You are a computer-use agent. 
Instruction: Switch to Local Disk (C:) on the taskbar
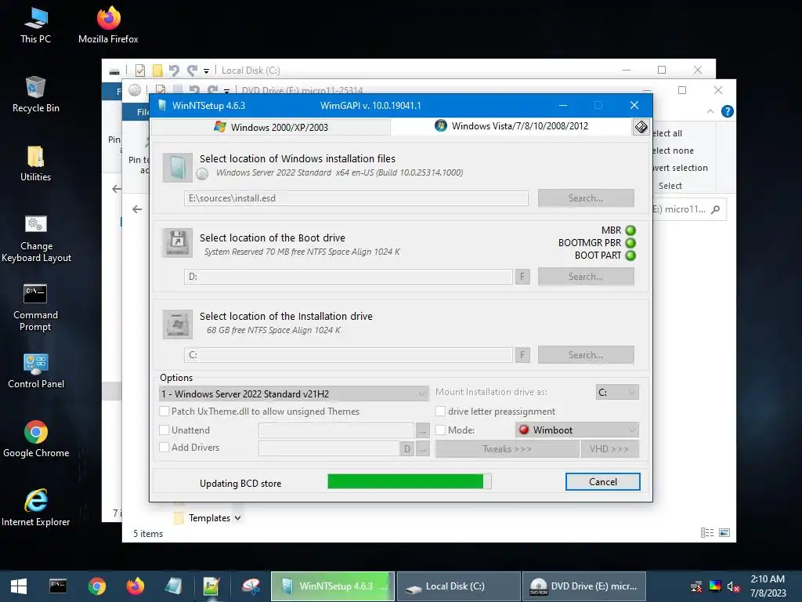tap(459, 586)
